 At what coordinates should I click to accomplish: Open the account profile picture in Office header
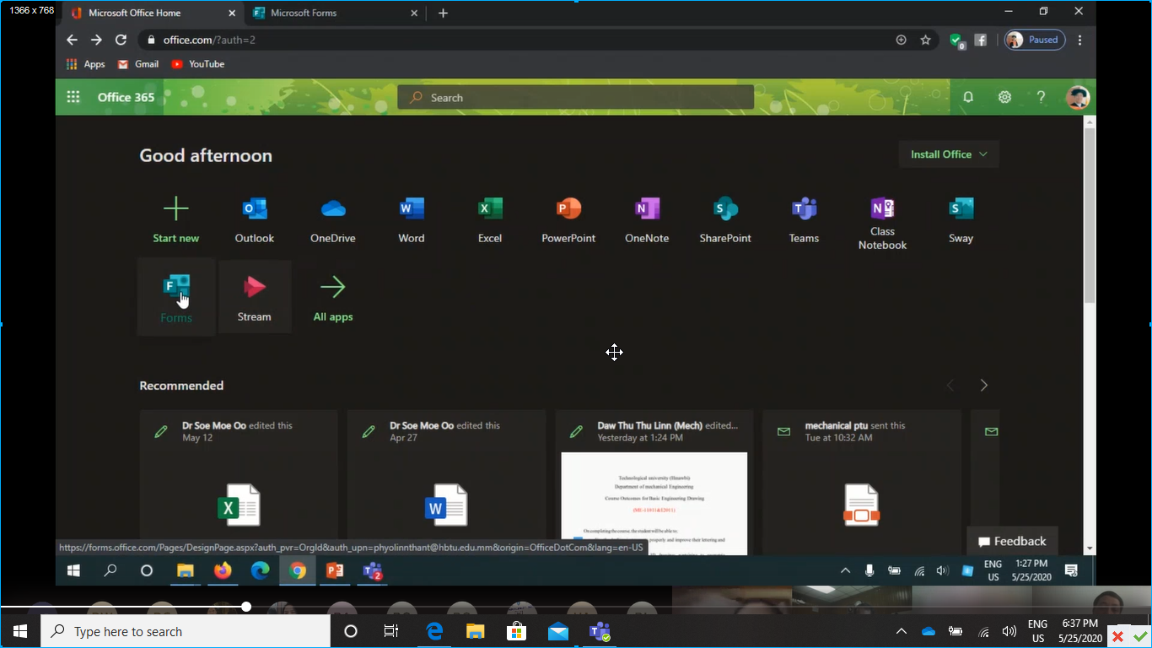click(1078, 97)
